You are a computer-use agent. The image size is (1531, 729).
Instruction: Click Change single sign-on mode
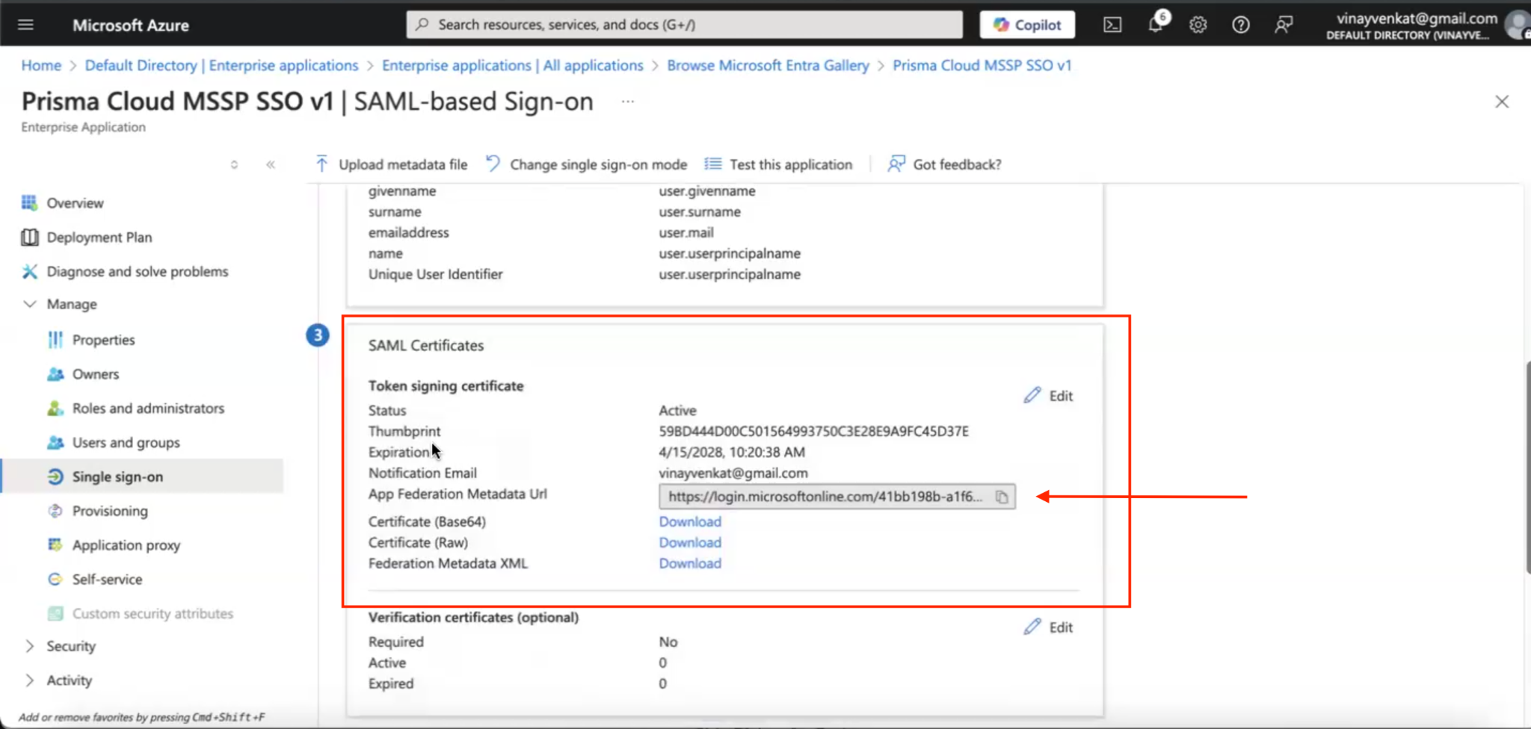(586, 164)
